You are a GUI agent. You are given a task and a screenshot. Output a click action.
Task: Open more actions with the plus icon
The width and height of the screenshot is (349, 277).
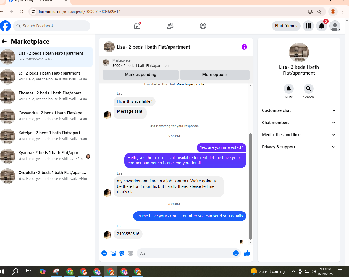pos(104,253)
